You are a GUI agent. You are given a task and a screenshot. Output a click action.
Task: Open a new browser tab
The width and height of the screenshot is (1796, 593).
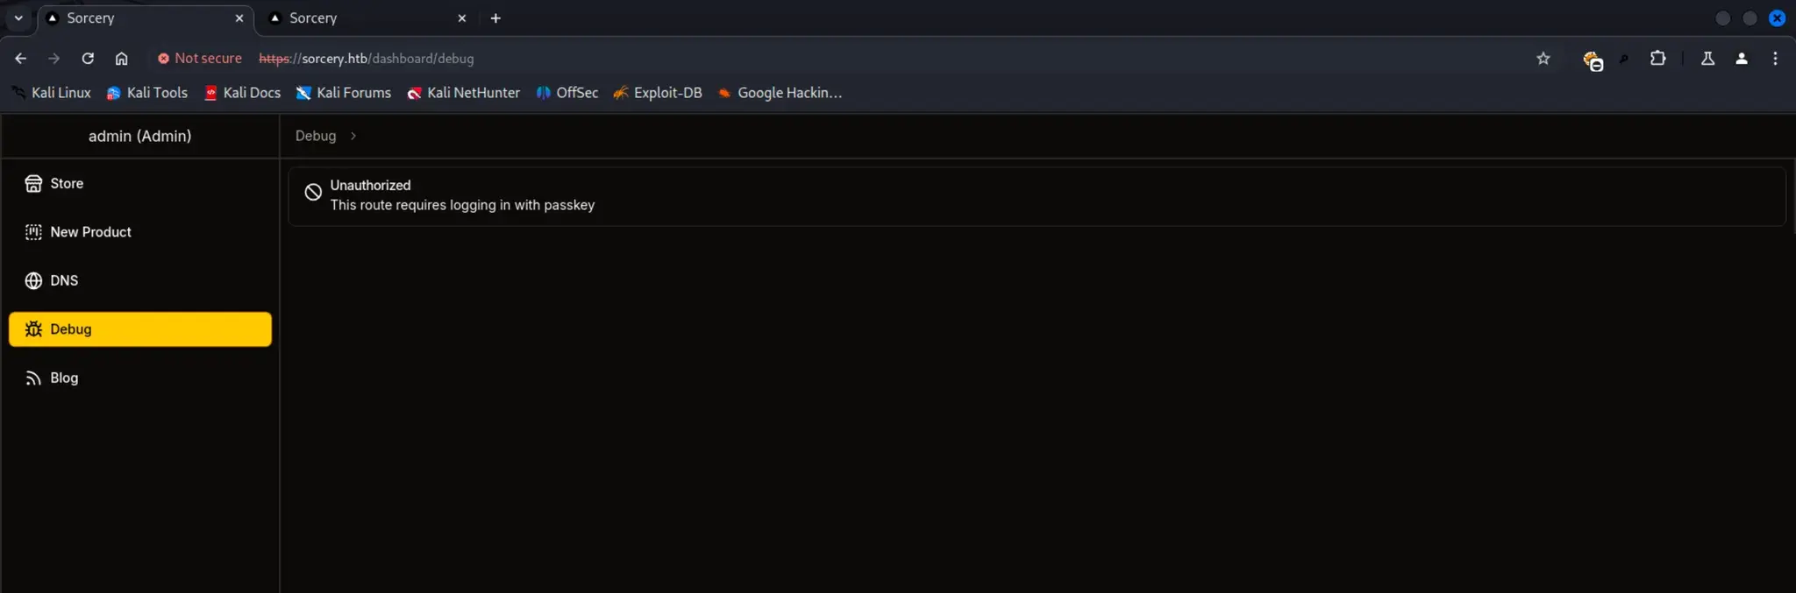495,18
